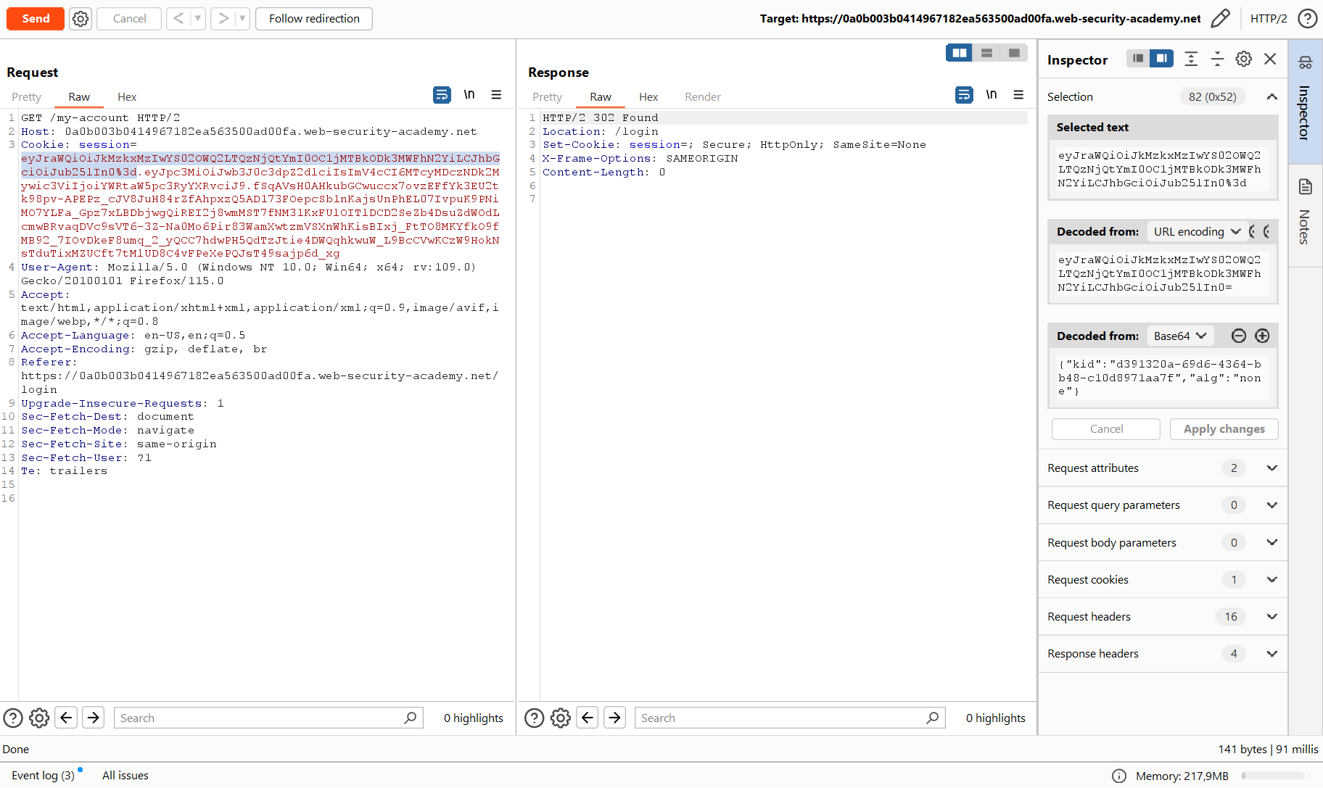Select top-bottom split layout view
This screenshot has width=1323, height=788.
point(986,53)
